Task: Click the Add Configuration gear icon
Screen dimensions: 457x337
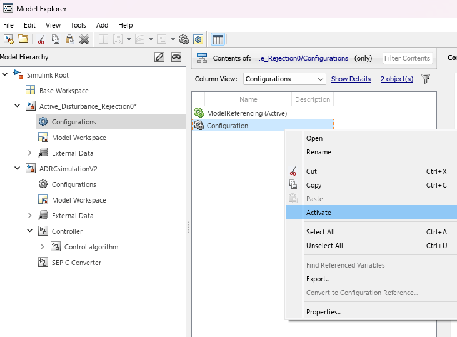Action: (184, 39)
